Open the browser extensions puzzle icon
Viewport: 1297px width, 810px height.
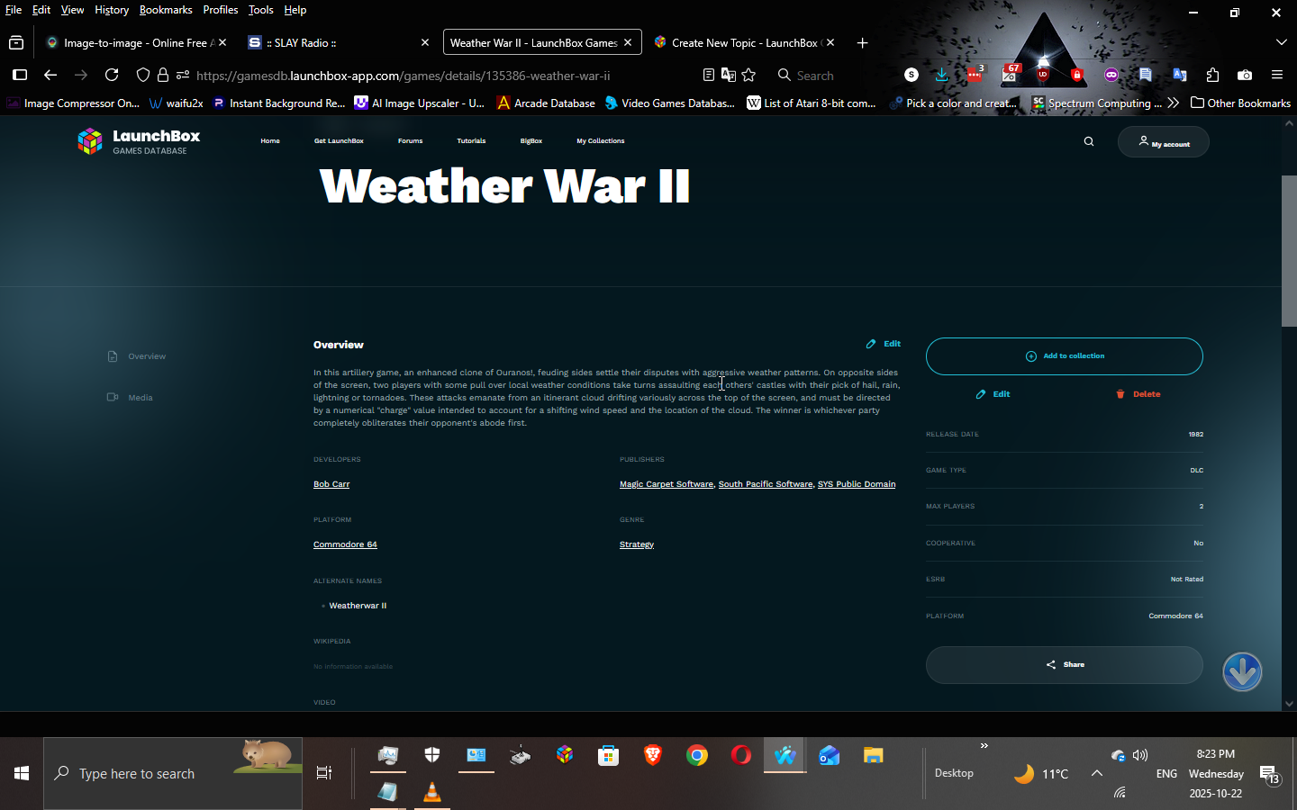(1212, 76)
